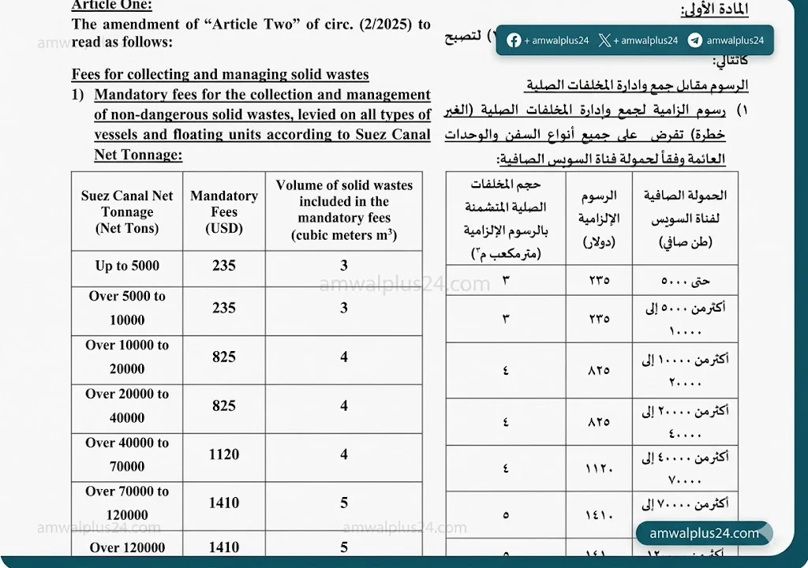Select the 'Over 70000 to 120000' tonnage cell
Screen dimensions: 808x568
click(127, 503)
